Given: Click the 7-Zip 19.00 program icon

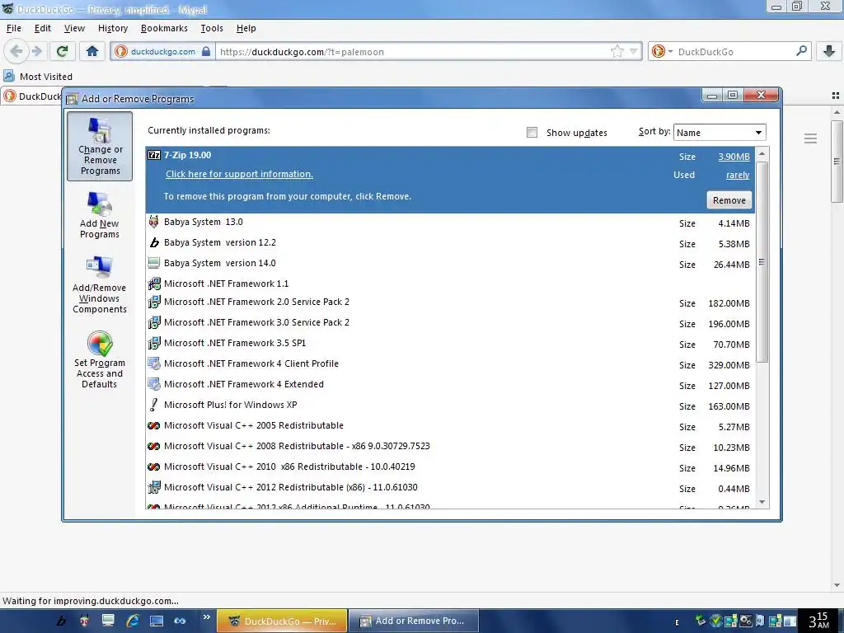Looking at the screenshot, I should click(x=154, y=155).
